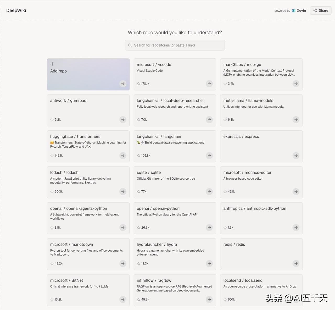The height and width of the screenshot is (310, 335).
Task: Click the star icon on vscode card
Action: tap(138, 84)
